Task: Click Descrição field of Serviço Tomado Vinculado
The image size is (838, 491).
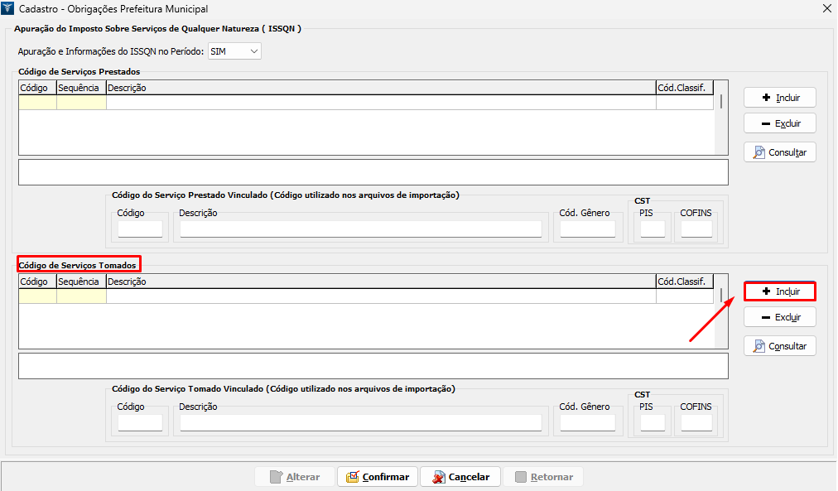Action: [x=360, y=423]
